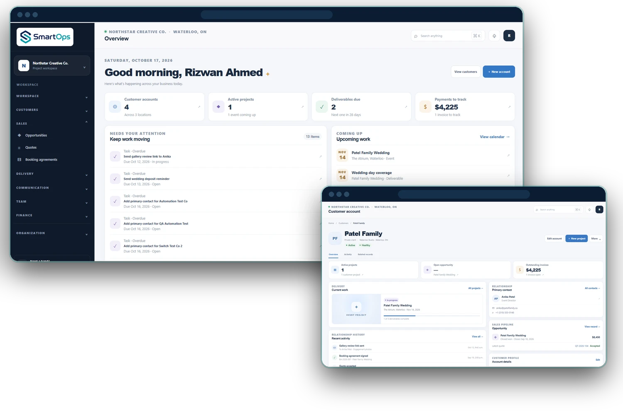Click the R user avatar in Overview window

pyautogui.click(x=509, y=36)
